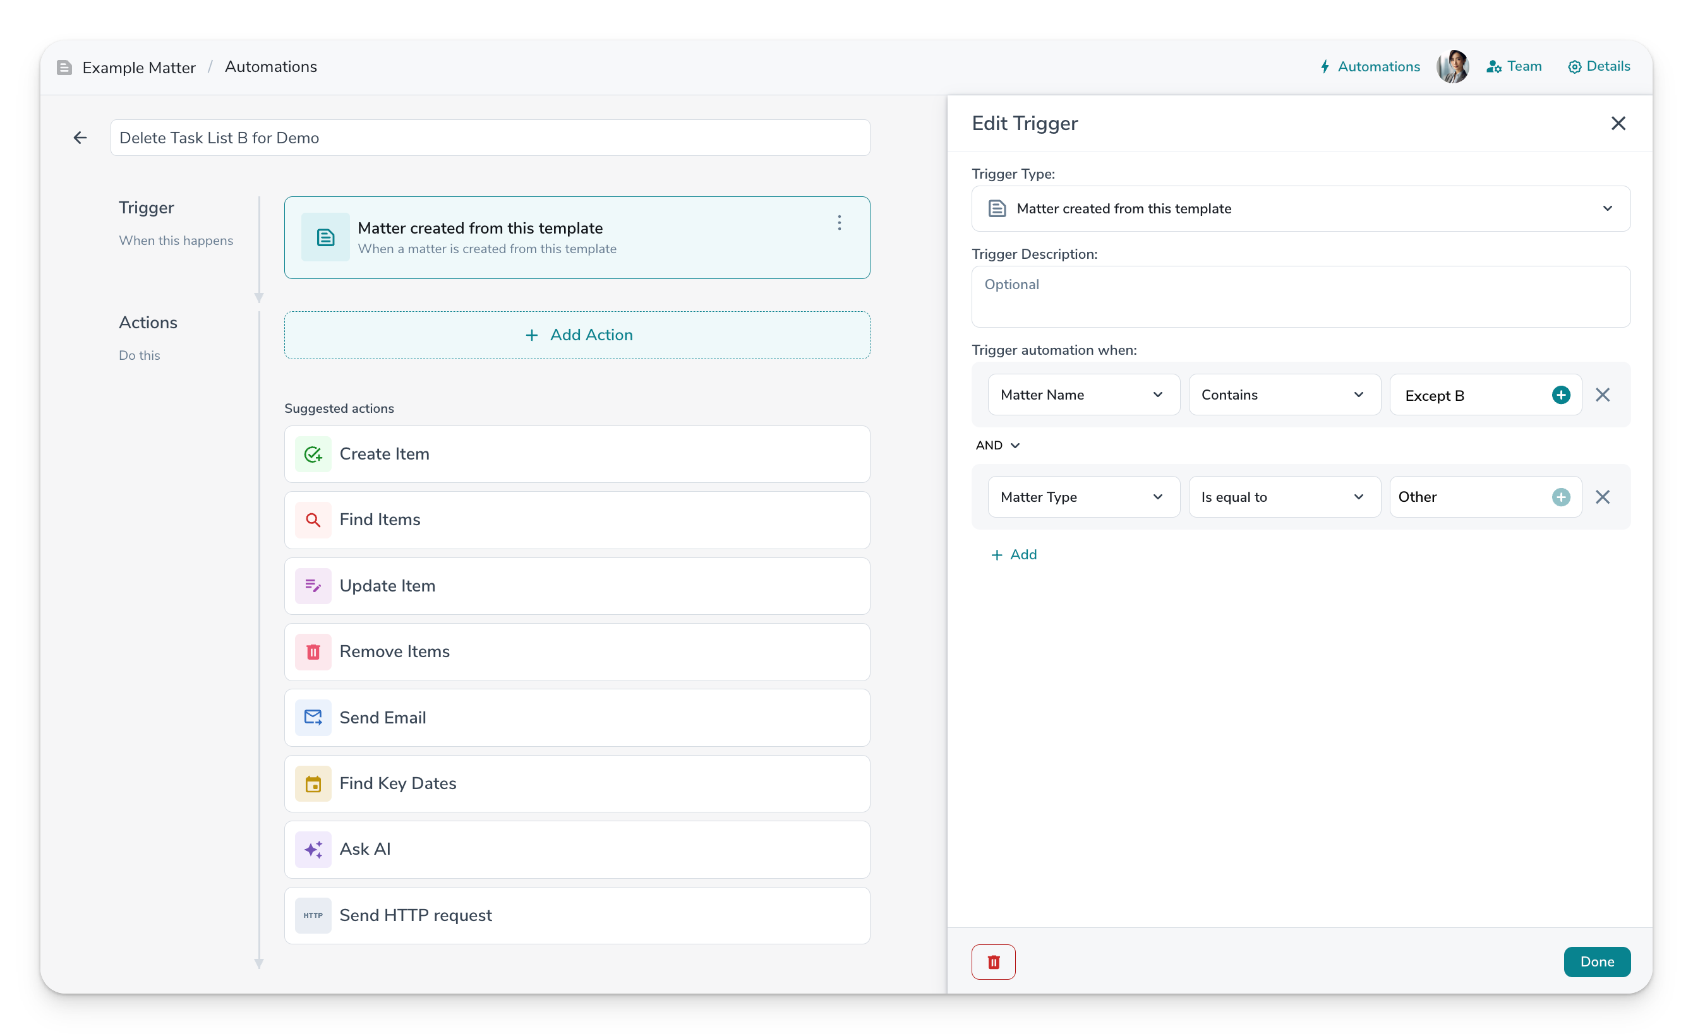Click the Done button

point(1596,961)
